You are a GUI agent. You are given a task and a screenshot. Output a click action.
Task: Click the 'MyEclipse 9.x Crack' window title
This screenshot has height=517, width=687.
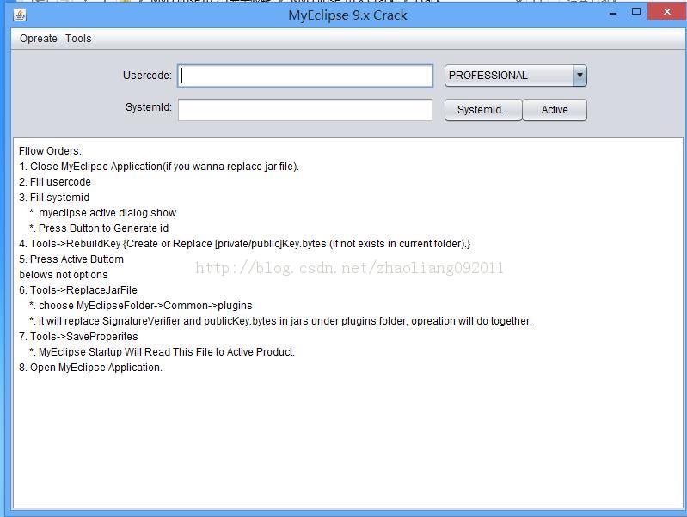tap(347, 15)
